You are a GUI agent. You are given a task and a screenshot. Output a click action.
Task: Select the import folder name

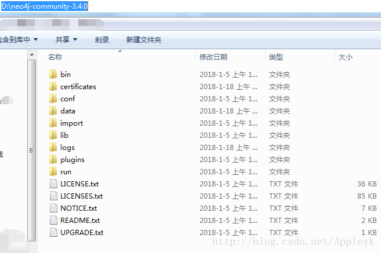coord(72,123)
